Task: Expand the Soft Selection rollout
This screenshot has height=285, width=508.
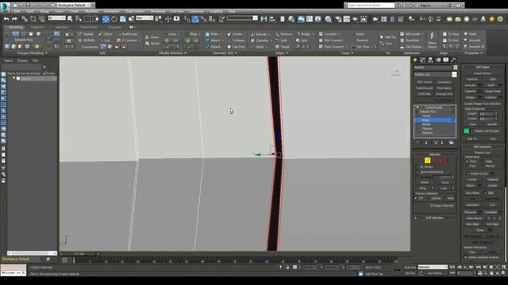Action: click(434, 218)
